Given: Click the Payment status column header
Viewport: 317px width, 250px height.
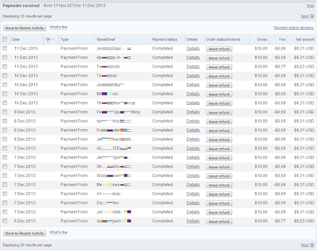Looking at the screenshot, I should (164, 40).
